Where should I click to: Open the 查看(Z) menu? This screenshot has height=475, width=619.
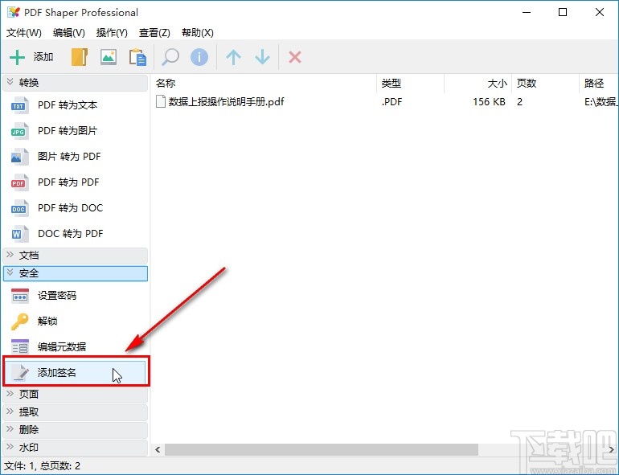coord(154,33)
